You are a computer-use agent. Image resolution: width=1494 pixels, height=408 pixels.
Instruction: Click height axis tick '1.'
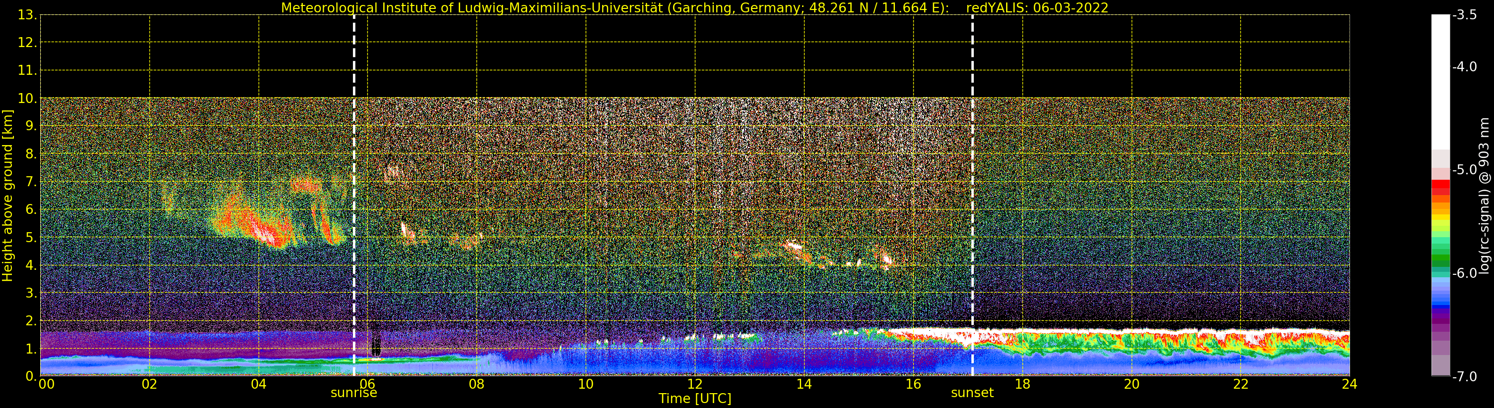[31, 349]
